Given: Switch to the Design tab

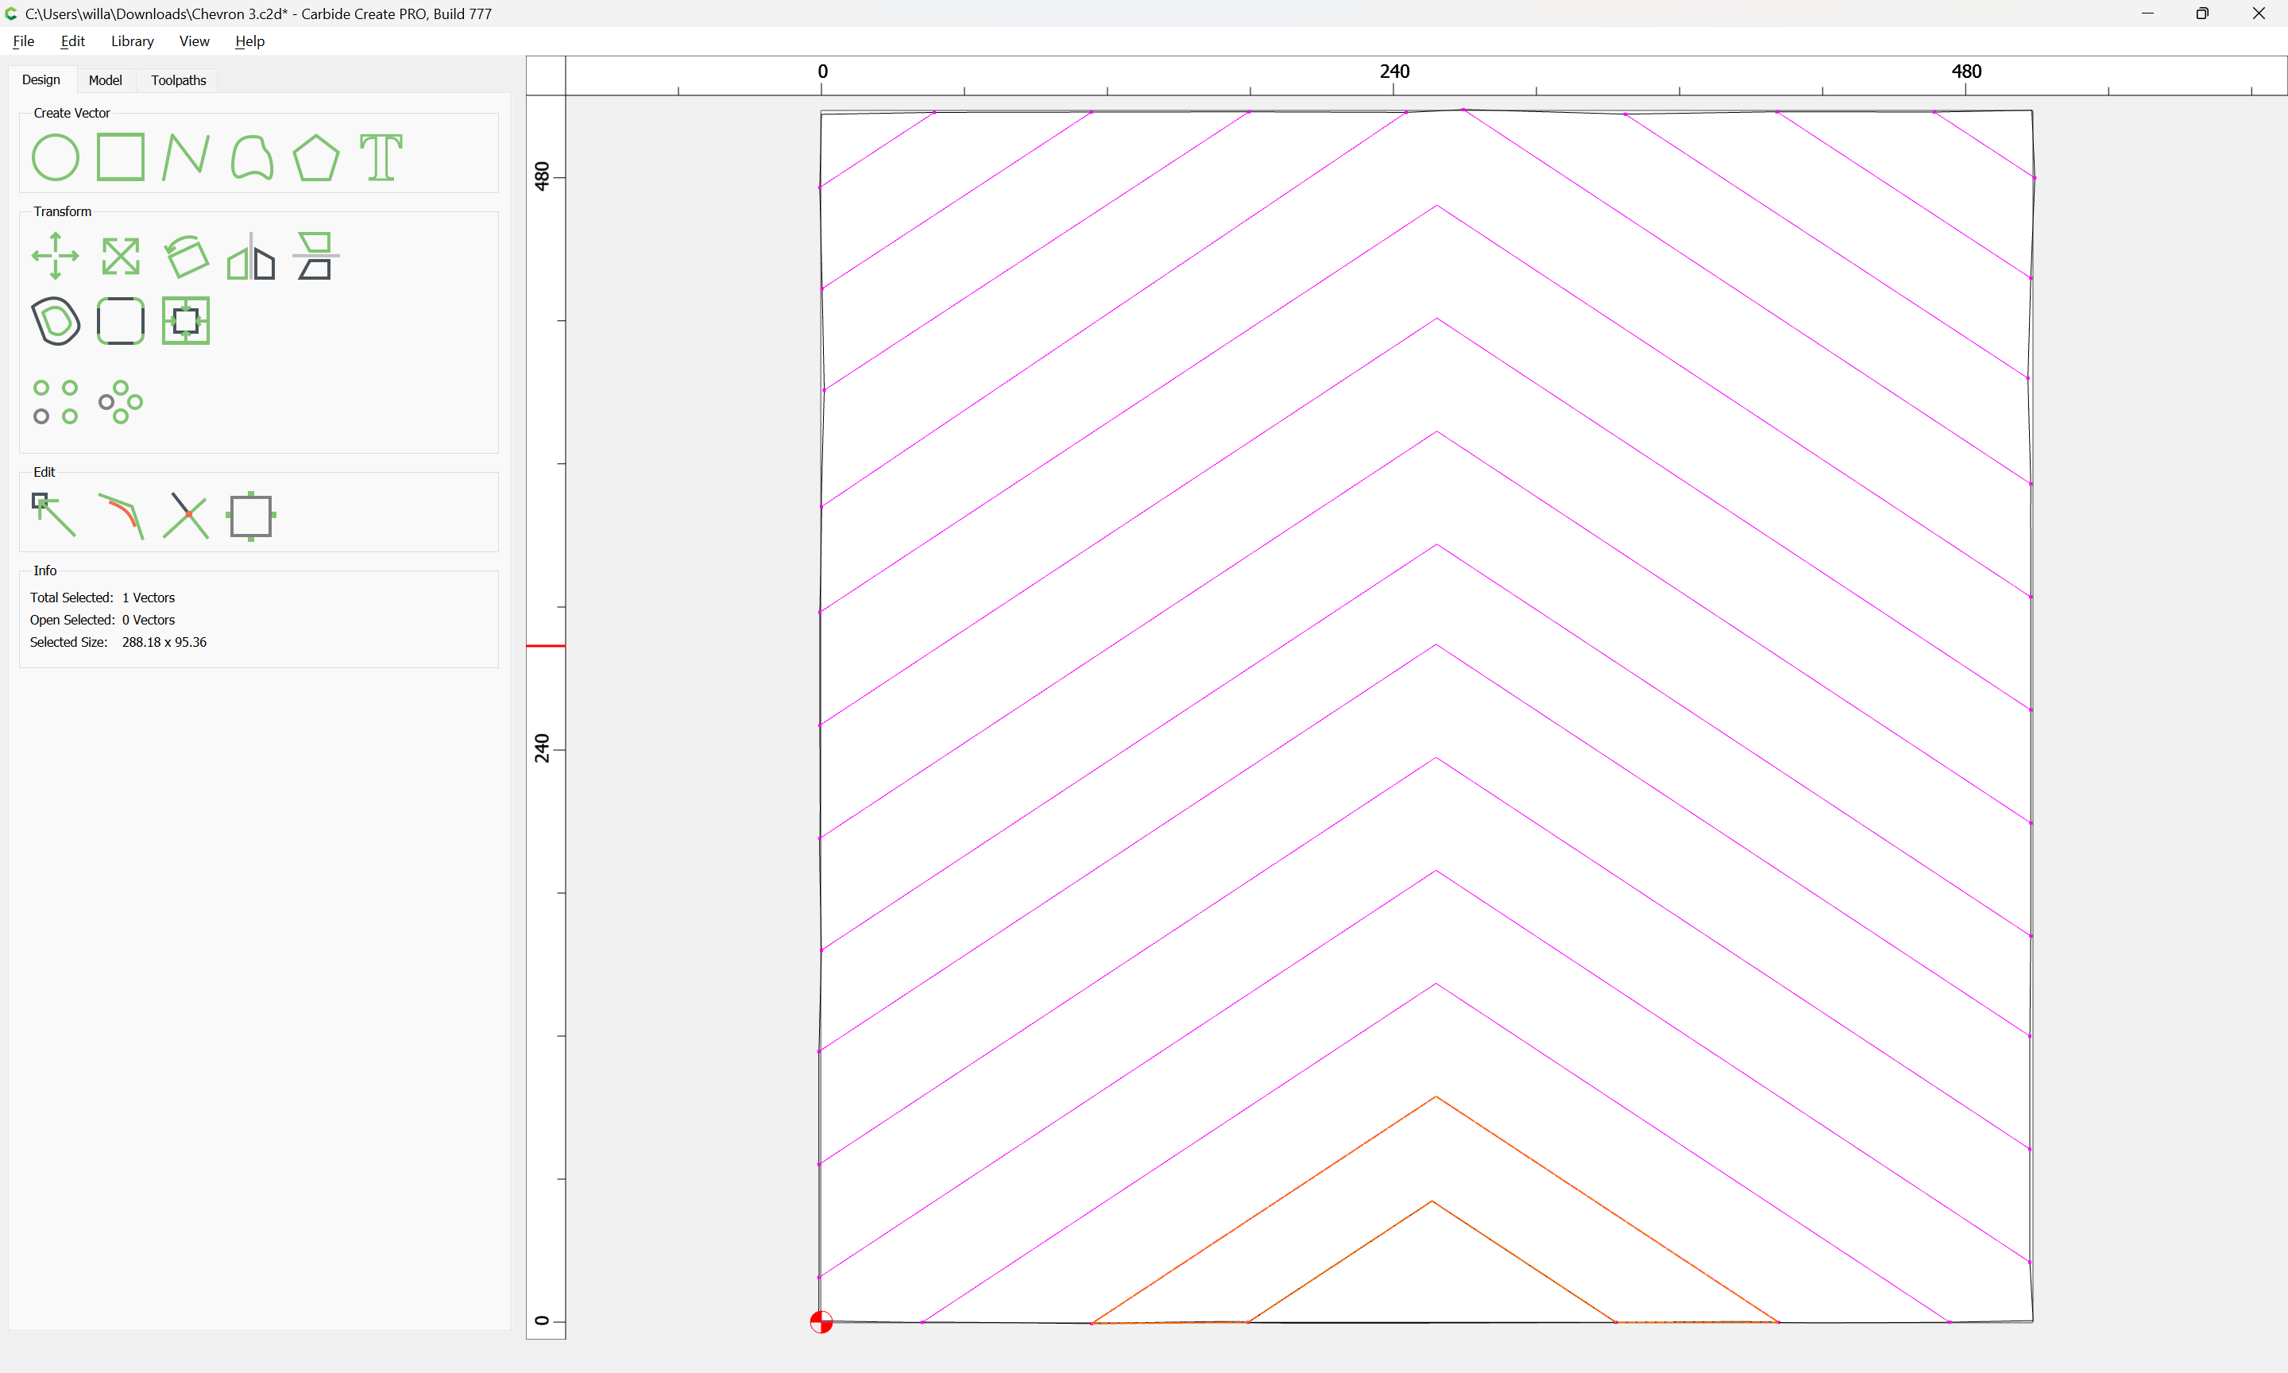Looking at the screenshot, I should click(41, 79).
